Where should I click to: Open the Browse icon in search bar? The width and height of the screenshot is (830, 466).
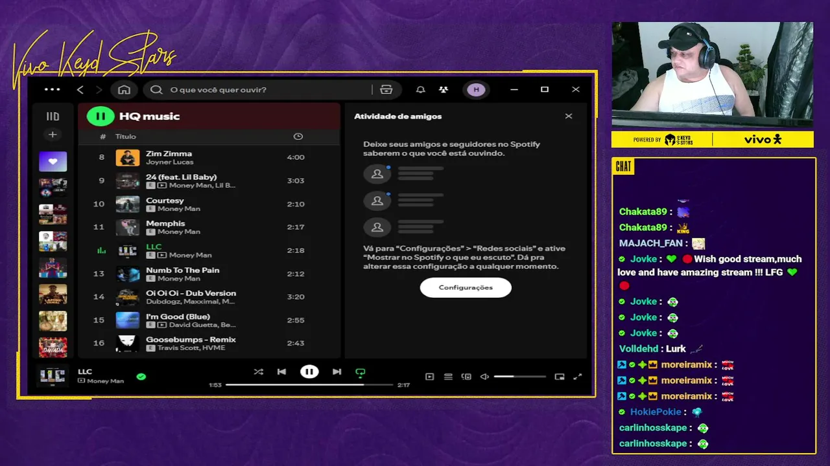click(x=386, y=89)
